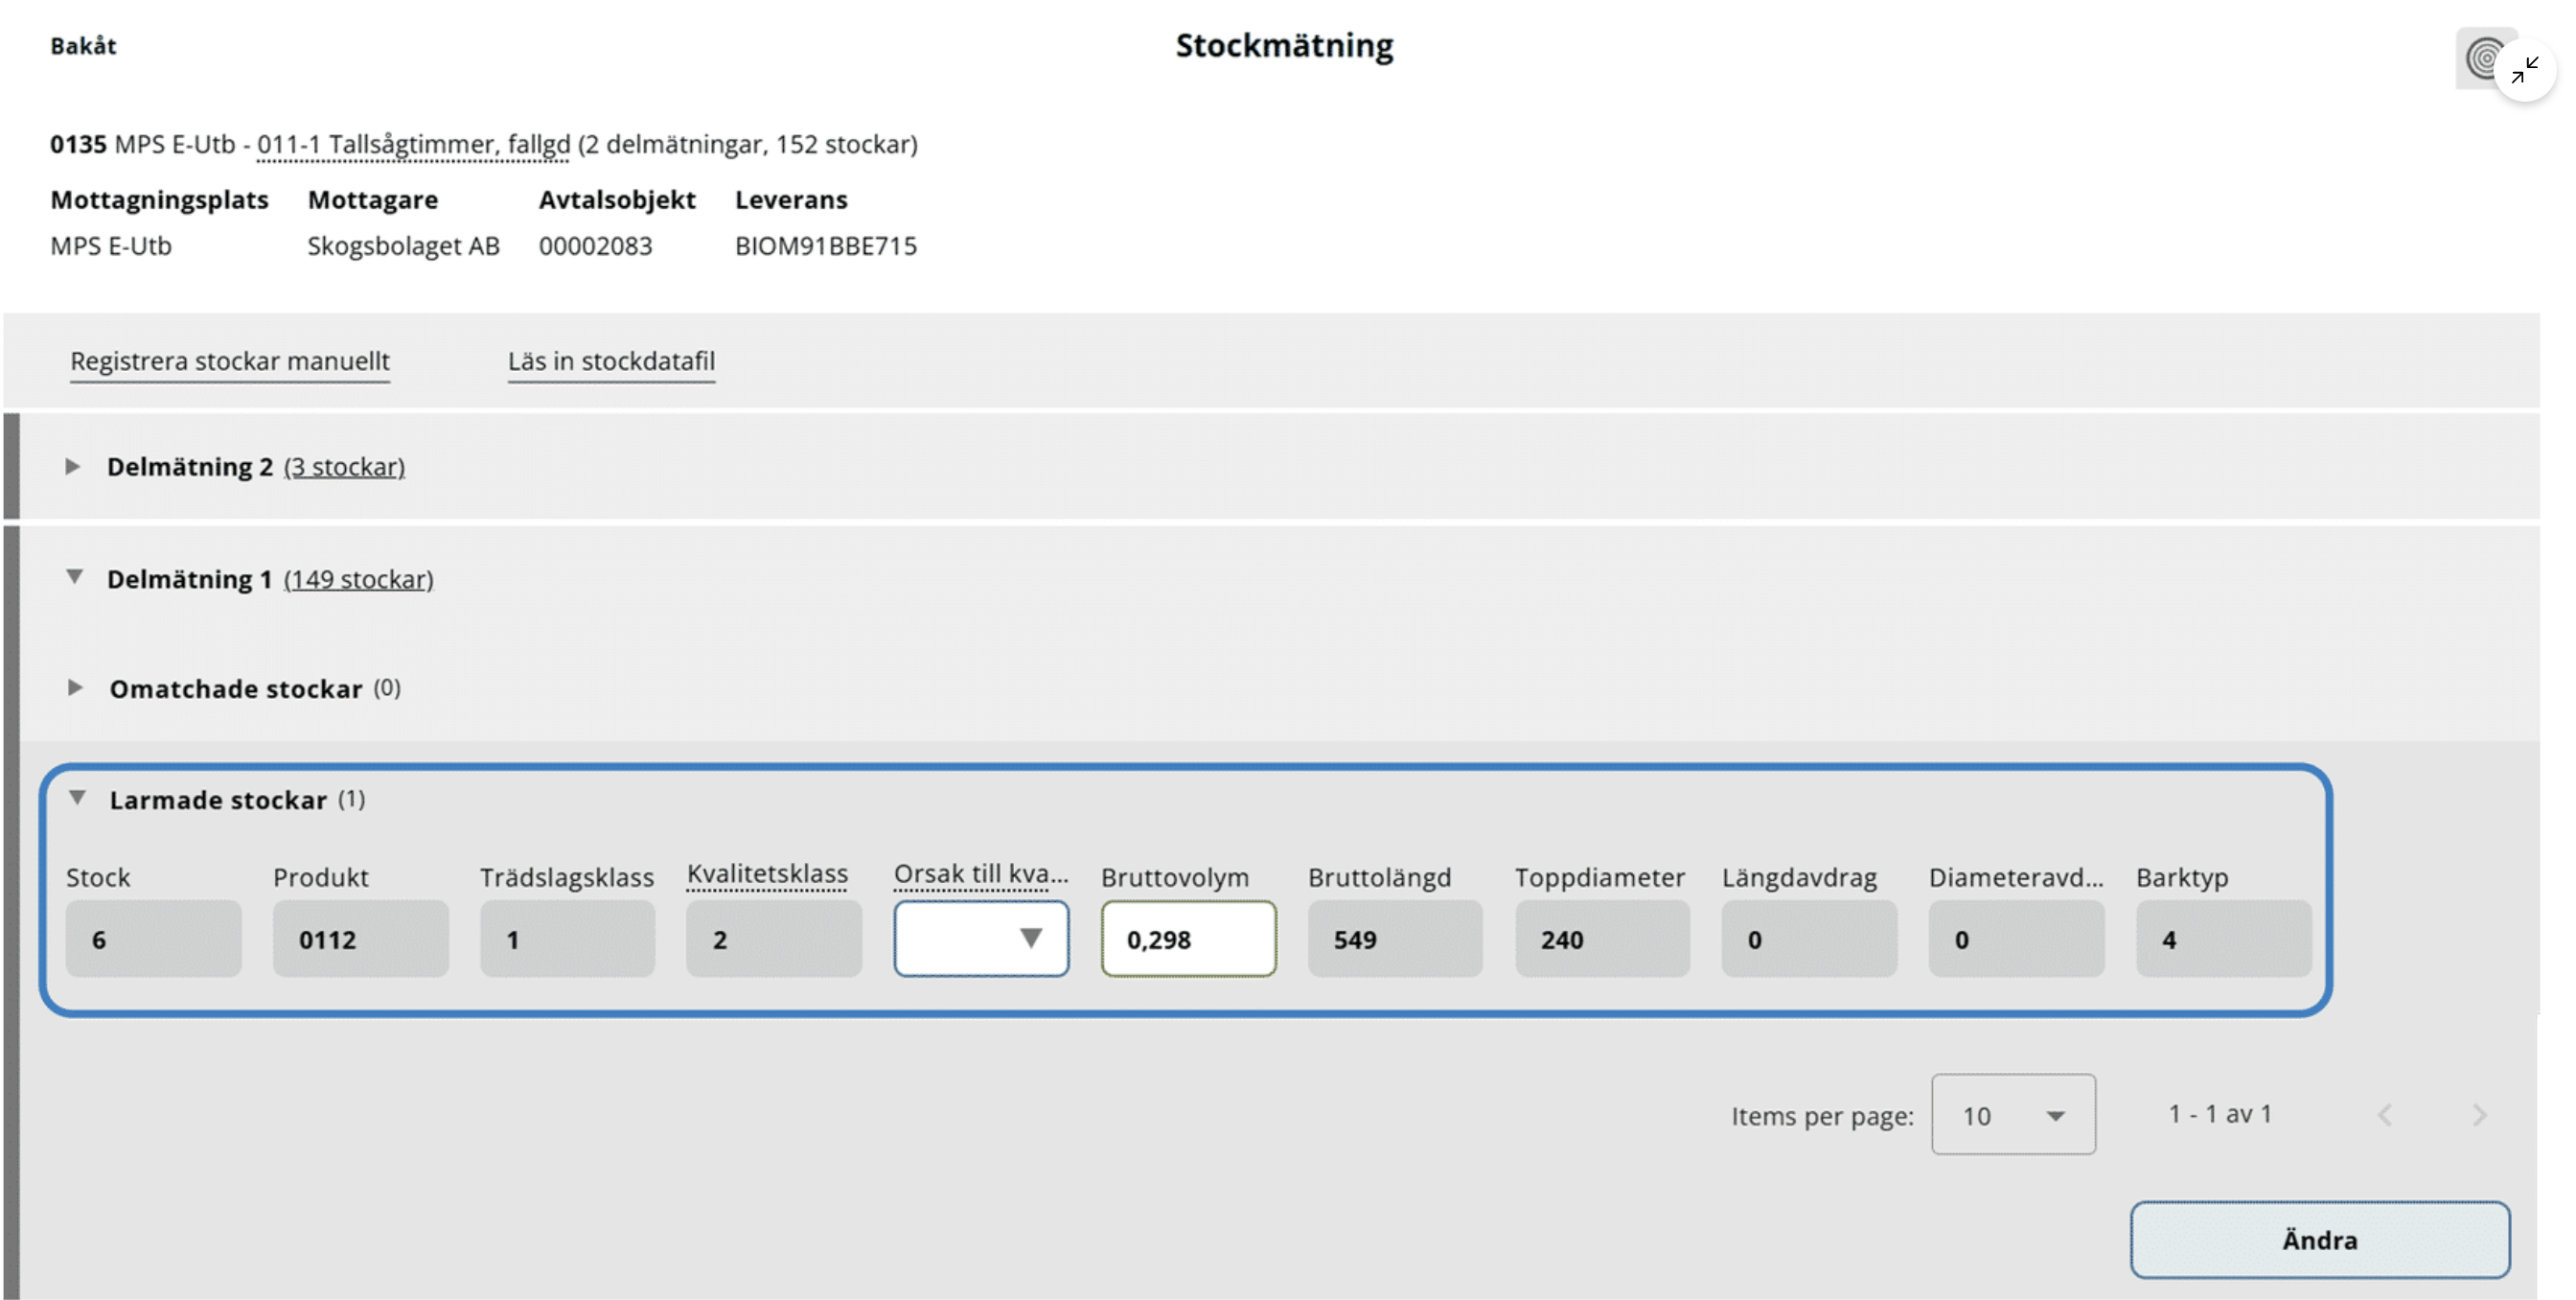Expand the Omatchade stockar section
This screenshot has width=2576, height=1300.
(x=75, y=688)
